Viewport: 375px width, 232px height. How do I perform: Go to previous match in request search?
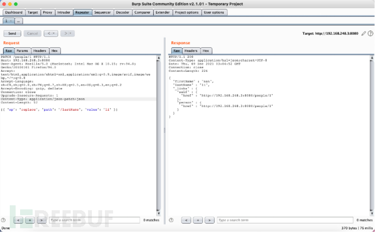(18, 220)
